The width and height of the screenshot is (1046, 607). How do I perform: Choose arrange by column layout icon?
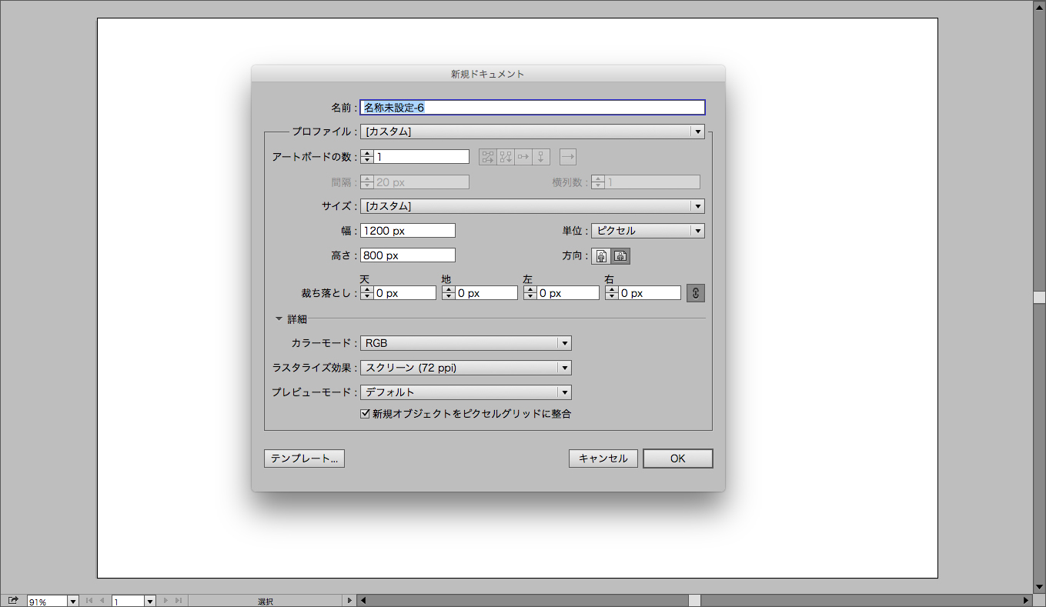pos(541,157)
